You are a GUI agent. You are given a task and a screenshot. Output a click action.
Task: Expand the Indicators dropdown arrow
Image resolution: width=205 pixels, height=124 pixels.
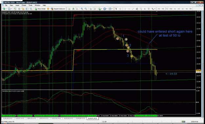(x=102, y=9)
